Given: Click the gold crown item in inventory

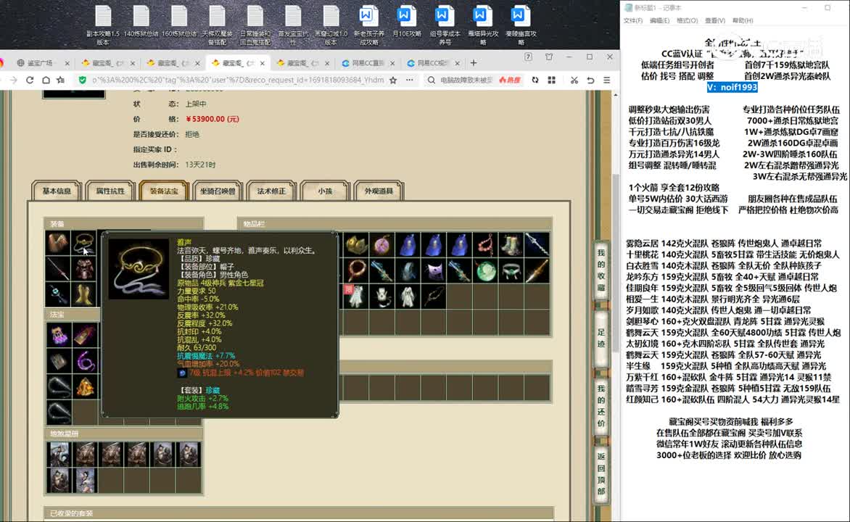Looking at the screenshot, I should (355, 244).
